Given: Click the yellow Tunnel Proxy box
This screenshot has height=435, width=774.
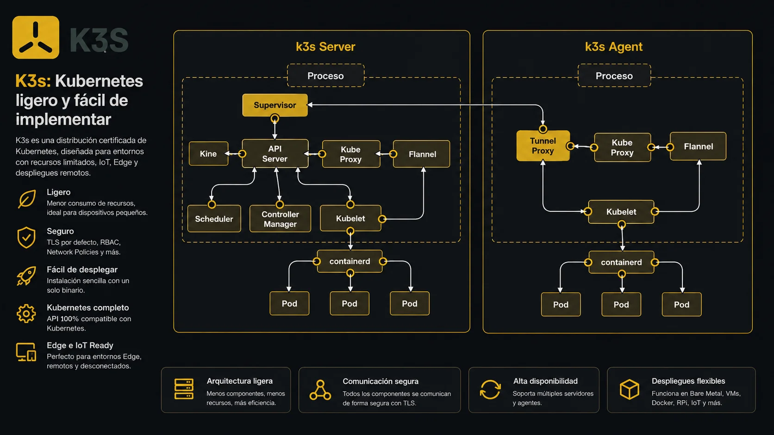Looking at the screenshot, I should [x=543, y=146].
